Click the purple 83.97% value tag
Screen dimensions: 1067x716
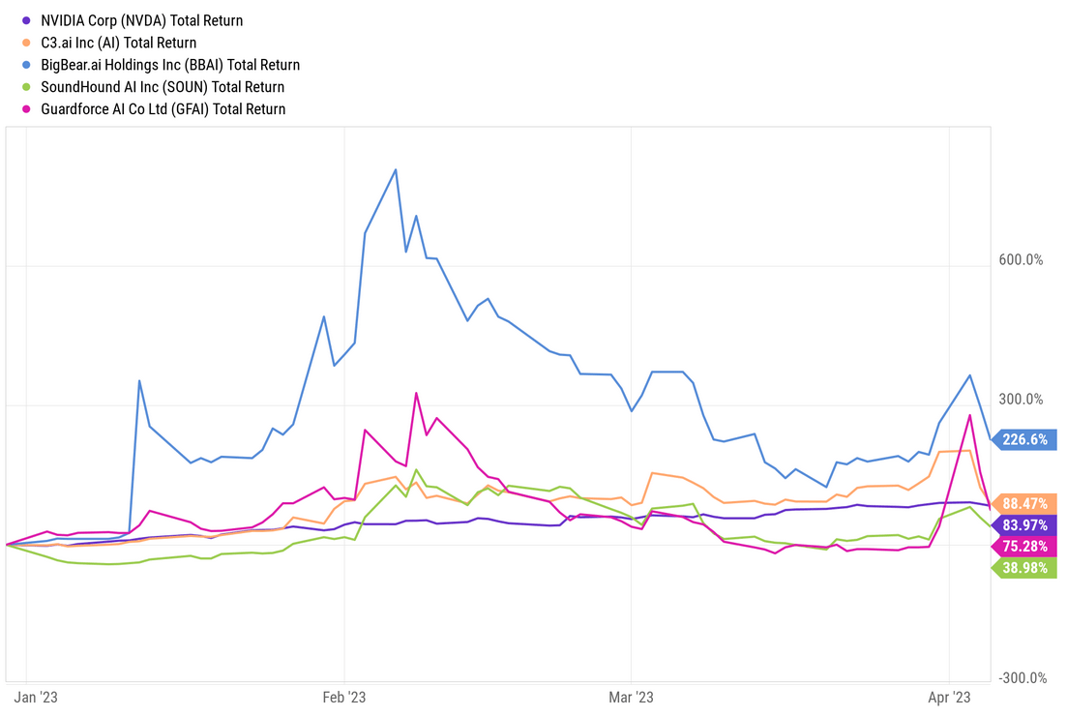pos(1024,524)
